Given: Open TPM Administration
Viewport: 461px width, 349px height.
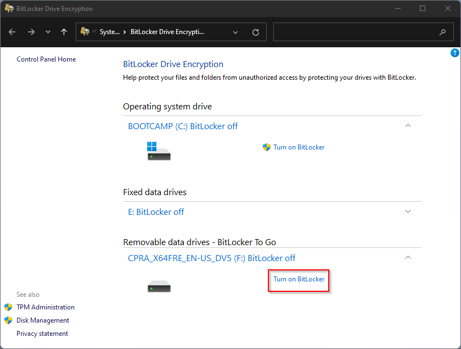Looking at the screenshot, I should pyautogui.click(x=45, y=307).
